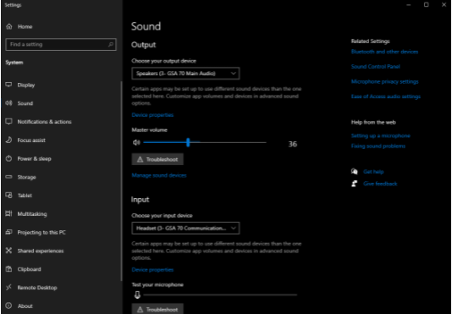The image size is (452, 314).
Task: Click the Power & sleep icon
Action: 9,158
